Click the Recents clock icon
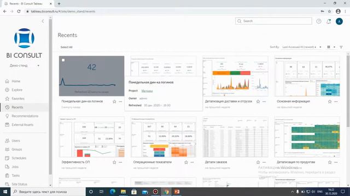This screenshot has height=196, width=350. click(x=7, y=107)
